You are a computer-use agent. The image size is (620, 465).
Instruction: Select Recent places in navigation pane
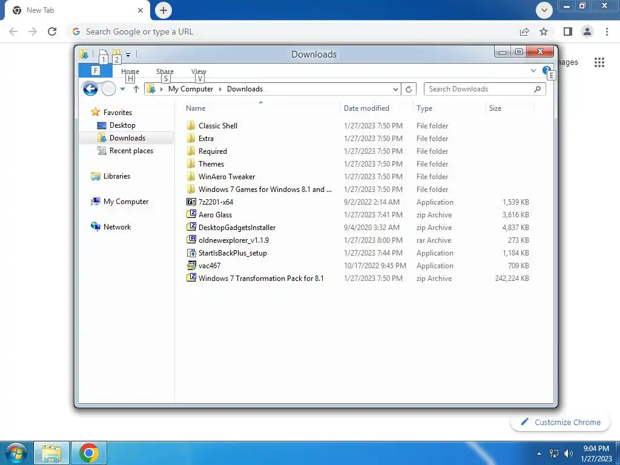coord(131,151)
